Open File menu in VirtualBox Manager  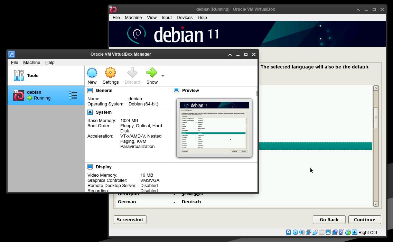15,63
